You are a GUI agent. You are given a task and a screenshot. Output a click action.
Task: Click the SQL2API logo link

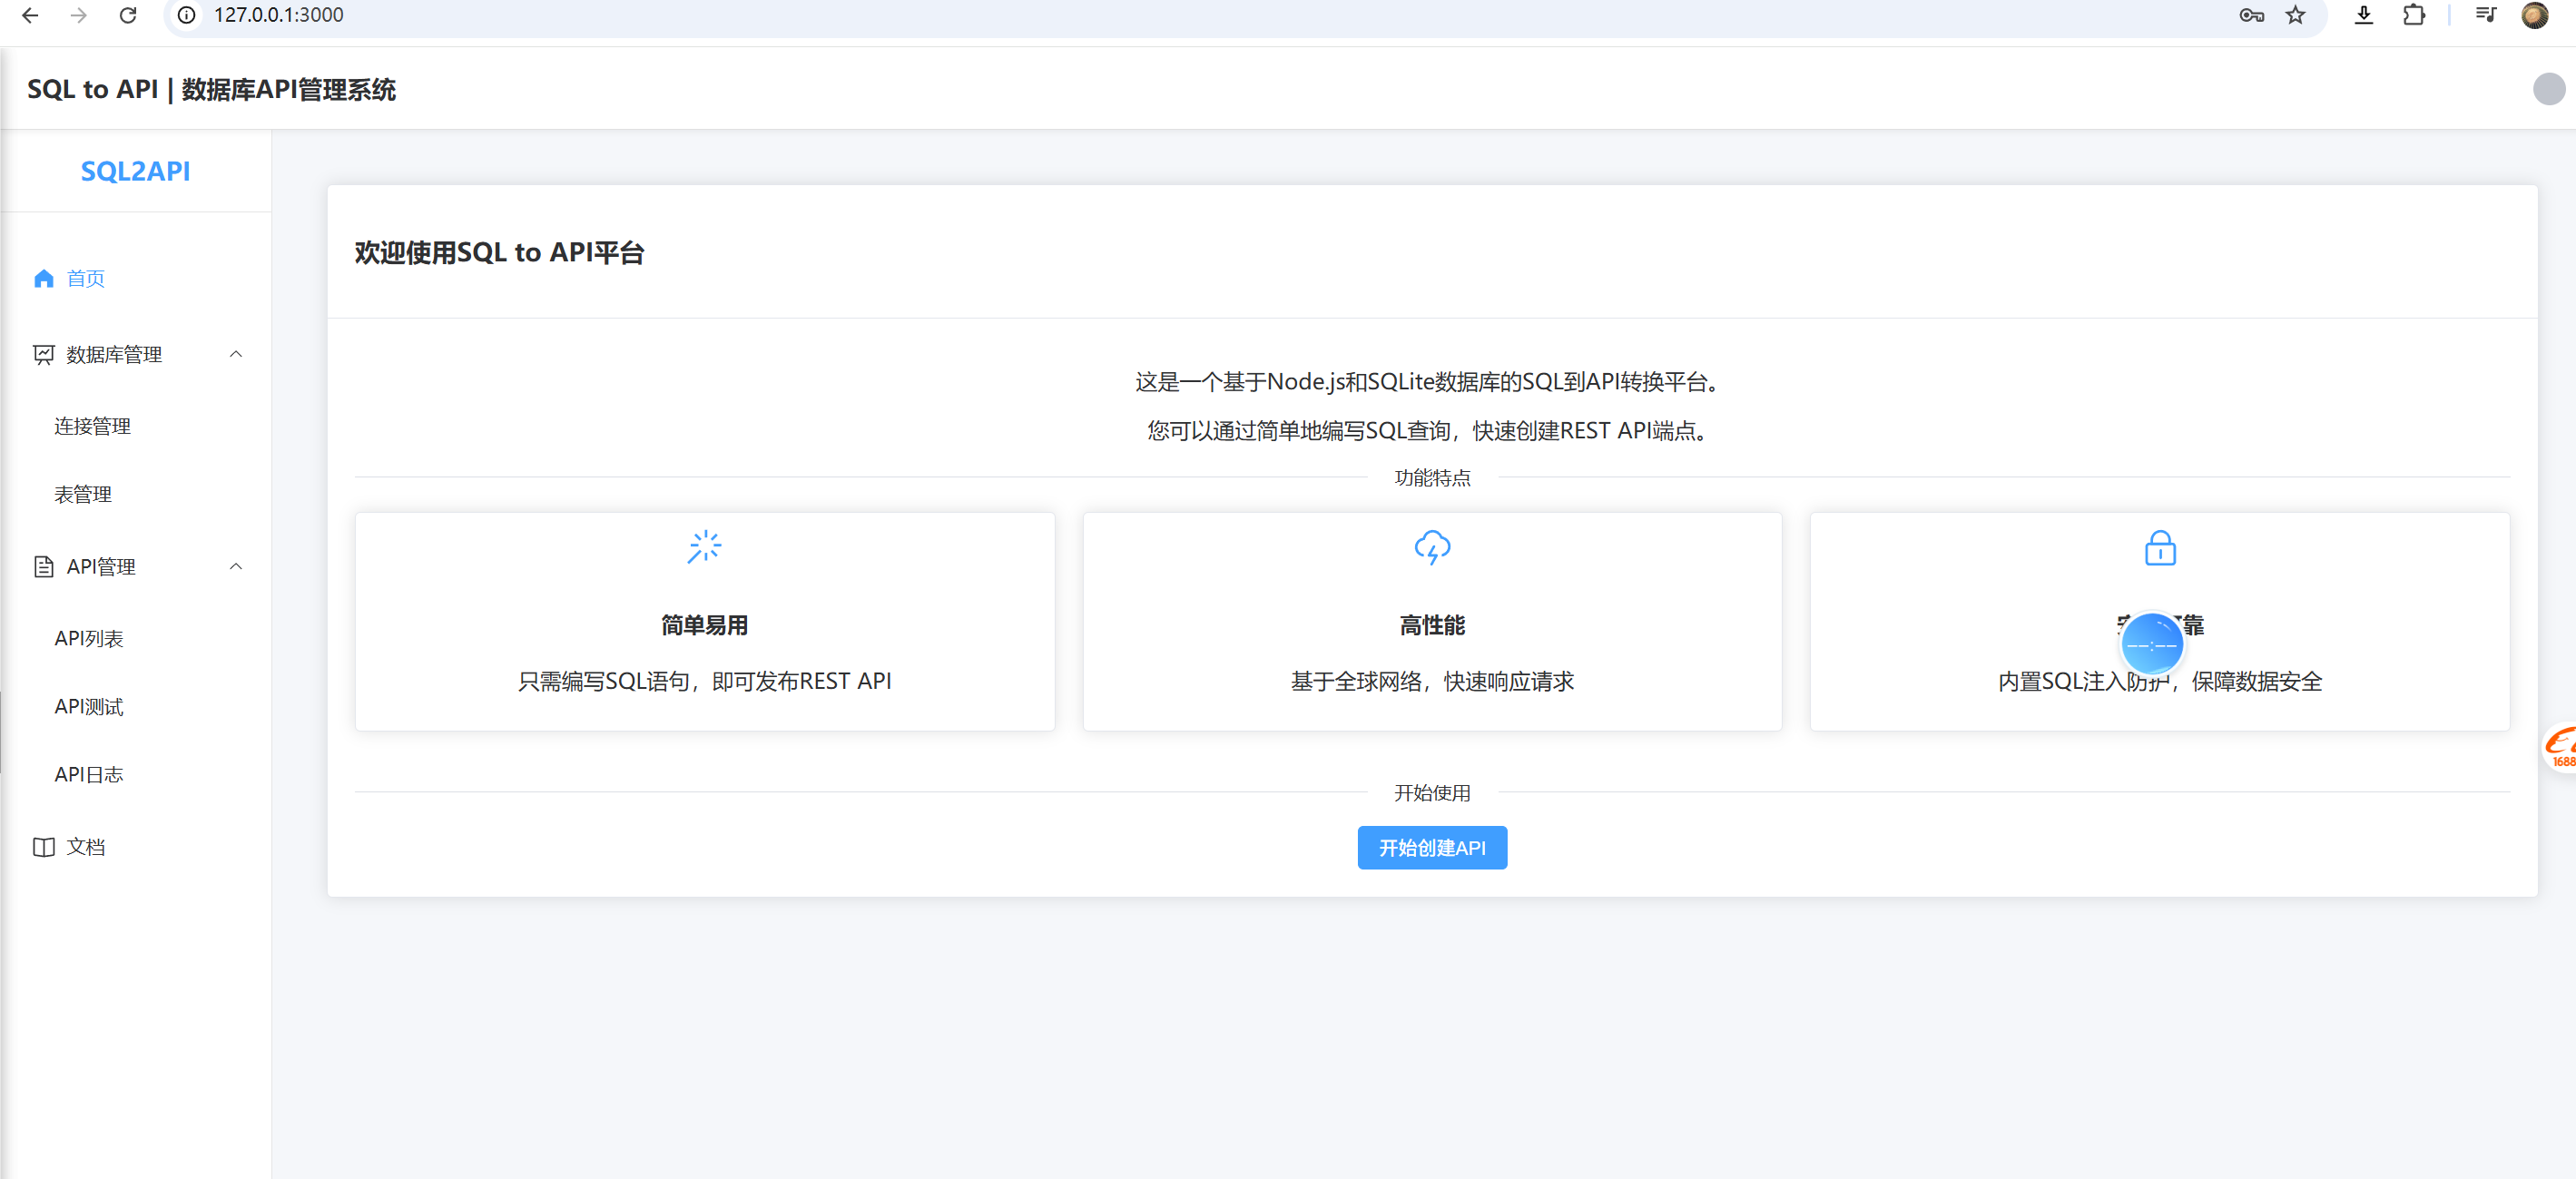[135, 171]
